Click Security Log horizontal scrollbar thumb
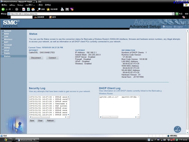189x142 pixels. (x=41, y=117)
